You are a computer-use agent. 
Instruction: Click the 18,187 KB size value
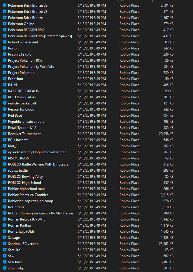tap(166, 262)
